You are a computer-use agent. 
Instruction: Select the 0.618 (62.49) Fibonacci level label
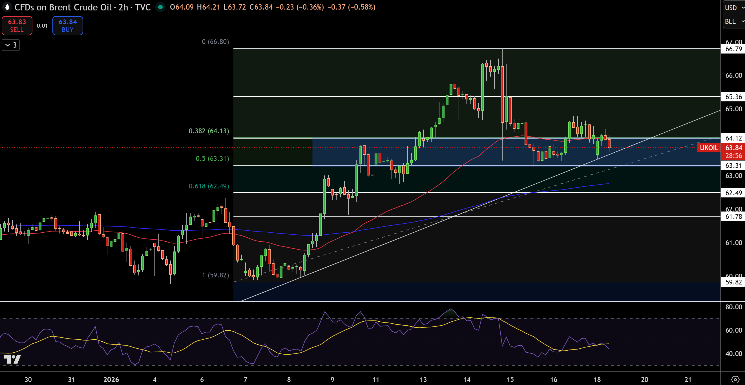[209, 186]
